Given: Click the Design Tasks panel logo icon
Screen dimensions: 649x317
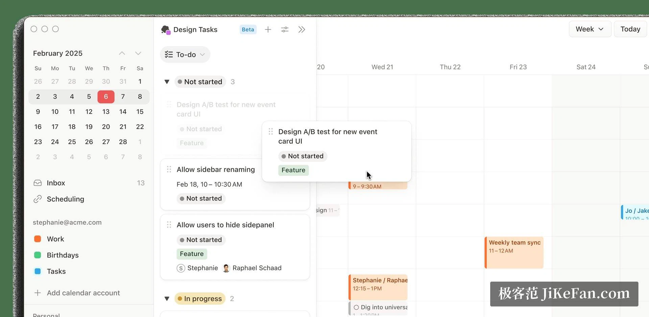Looking at the screenshot, I should click(x=166, y=30).
